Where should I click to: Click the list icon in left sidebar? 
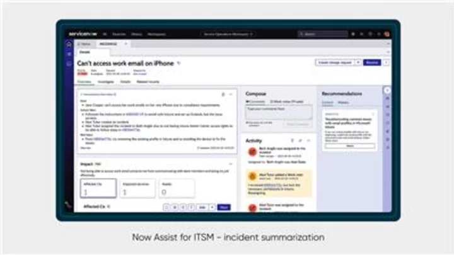pyautogui.click(x=69, y=54)
